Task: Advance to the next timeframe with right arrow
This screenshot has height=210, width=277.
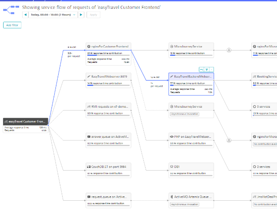Action: (x=80, y=15)
